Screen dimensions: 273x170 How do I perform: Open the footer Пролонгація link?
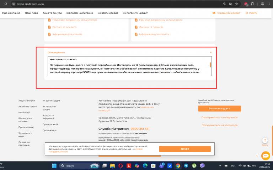coord(49,130)
